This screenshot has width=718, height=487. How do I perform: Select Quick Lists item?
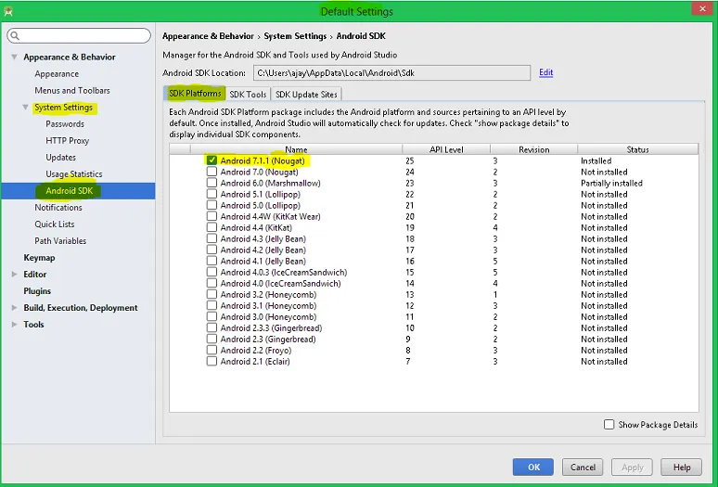point(55,224)
